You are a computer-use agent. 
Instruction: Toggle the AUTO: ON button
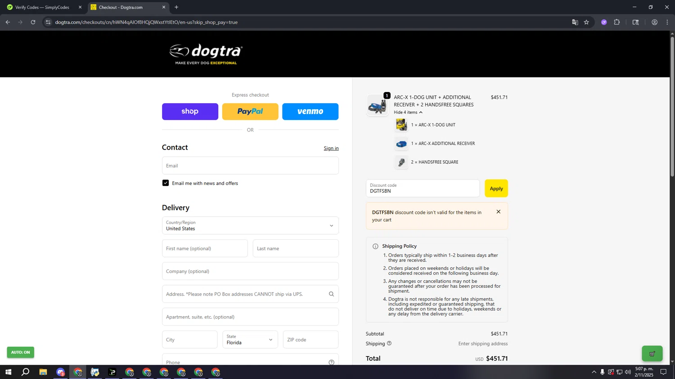[x=20, y=352]
